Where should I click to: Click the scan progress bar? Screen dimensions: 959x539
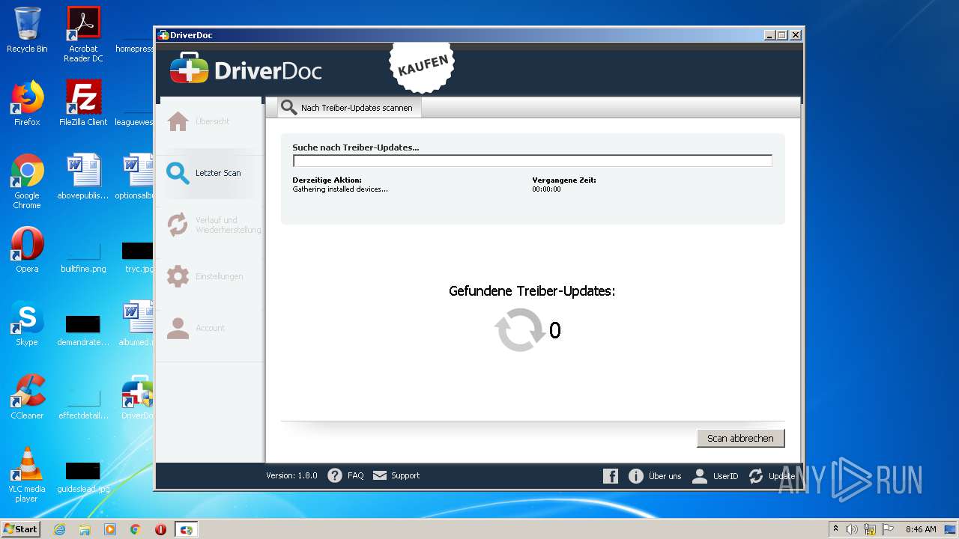[532, 160]
